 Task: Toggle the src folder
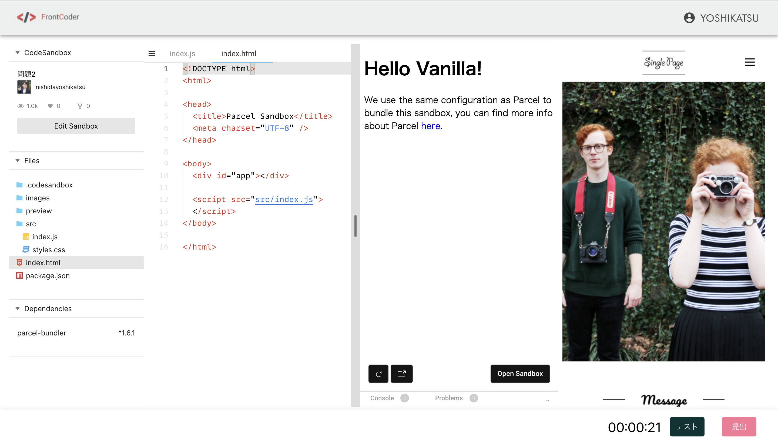(76, 224)
